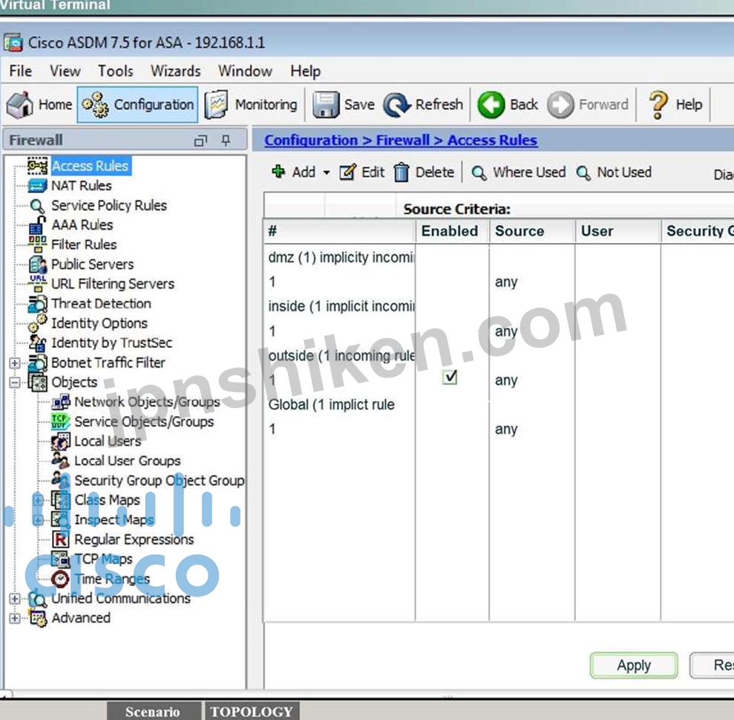
Task: Open the Window menu
Action: tap(246, 71)
